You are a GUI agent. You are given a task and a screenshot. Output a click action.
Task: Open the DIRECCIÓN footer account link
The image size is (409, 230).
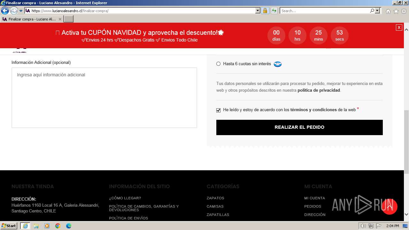pos(315,215)
